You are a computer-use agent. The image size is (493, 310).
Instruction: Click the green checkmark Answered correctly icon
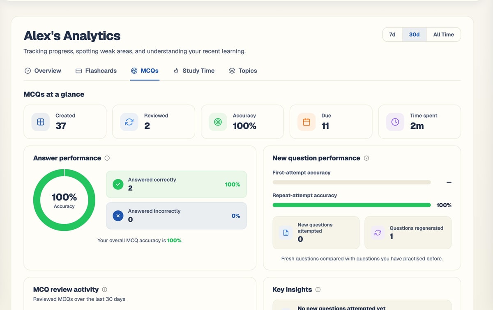pos(118,185)
